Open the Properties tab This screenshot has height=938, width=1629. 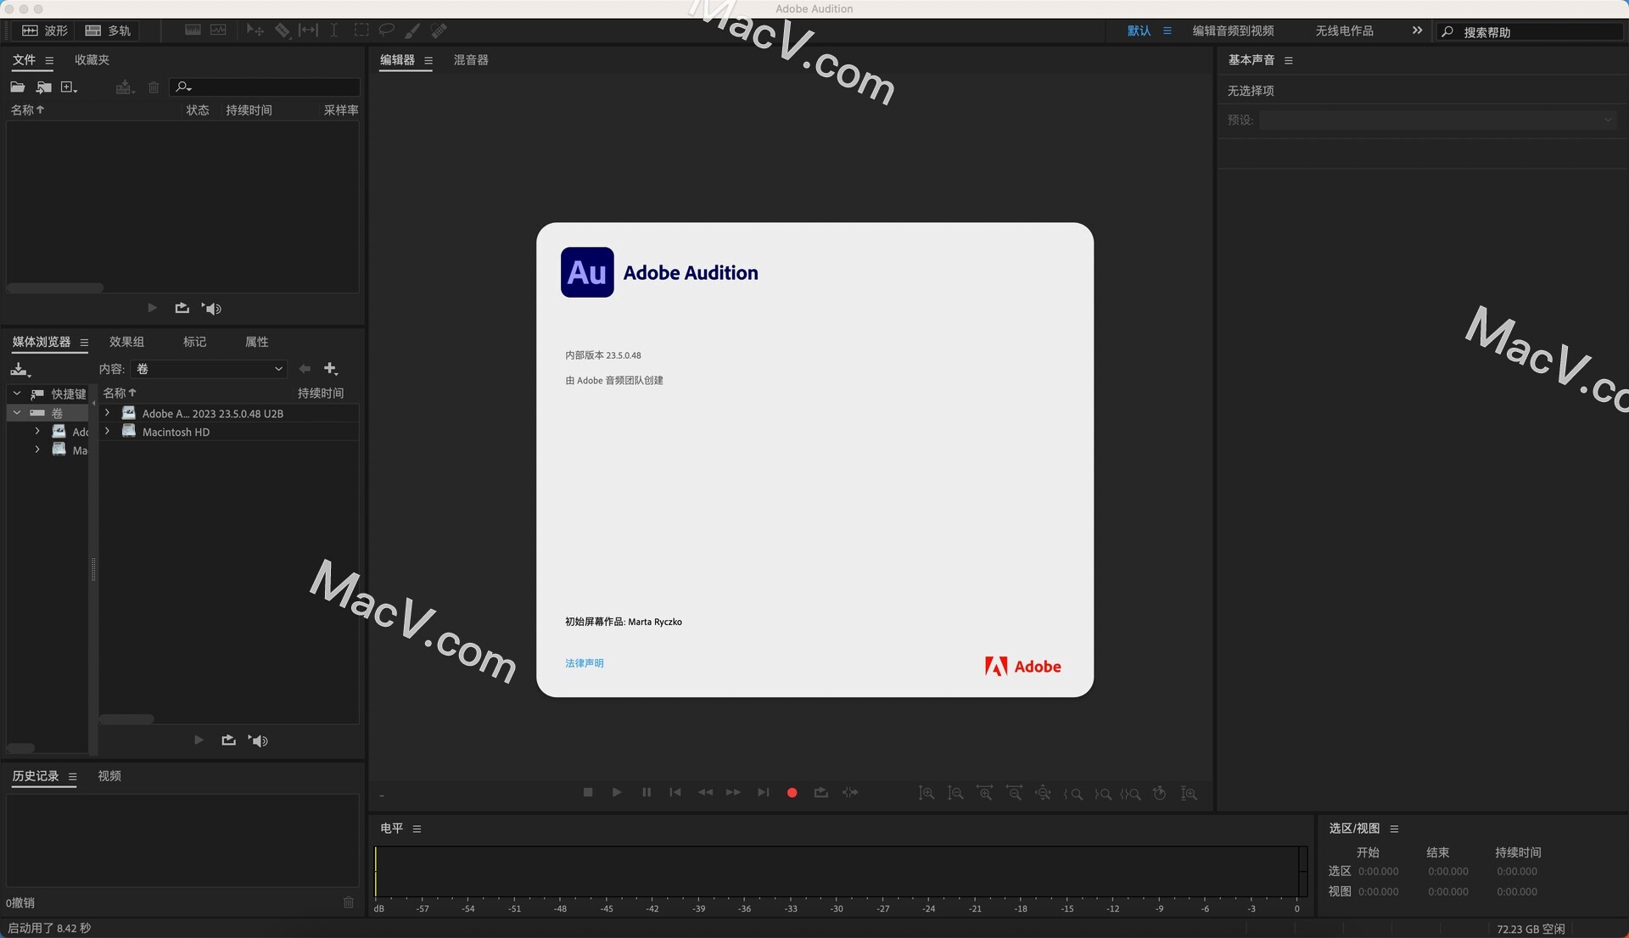[256, 342]
